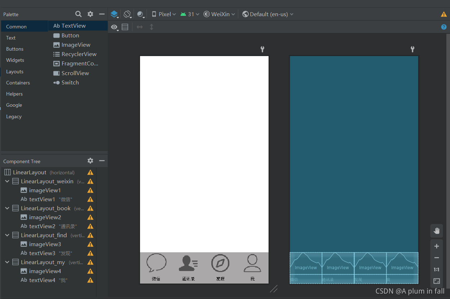Search the Palette with magnifier icon
450x299 pixels.
[78, 14]
